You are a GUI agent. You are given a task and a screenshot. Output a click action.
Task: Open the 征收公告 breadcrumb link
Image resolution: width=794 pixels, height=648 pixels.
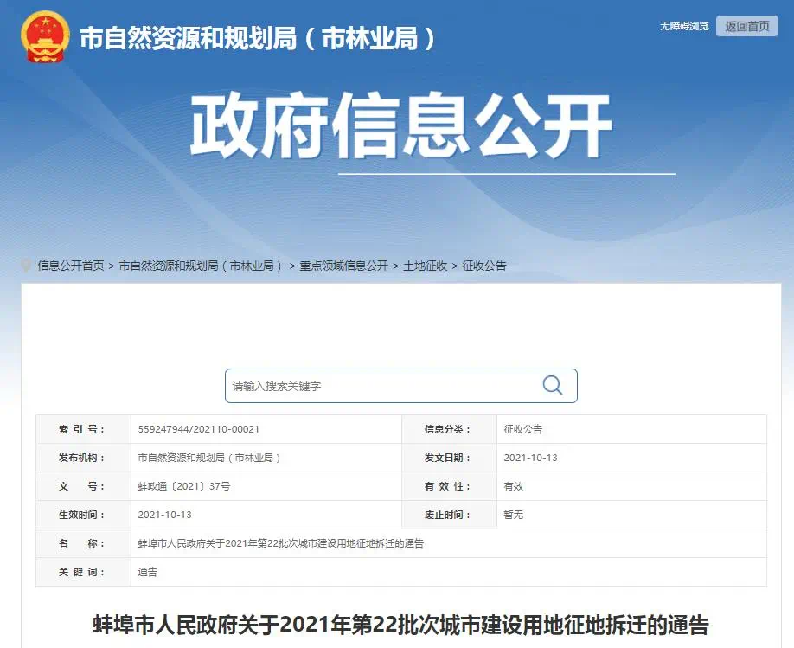484,266
